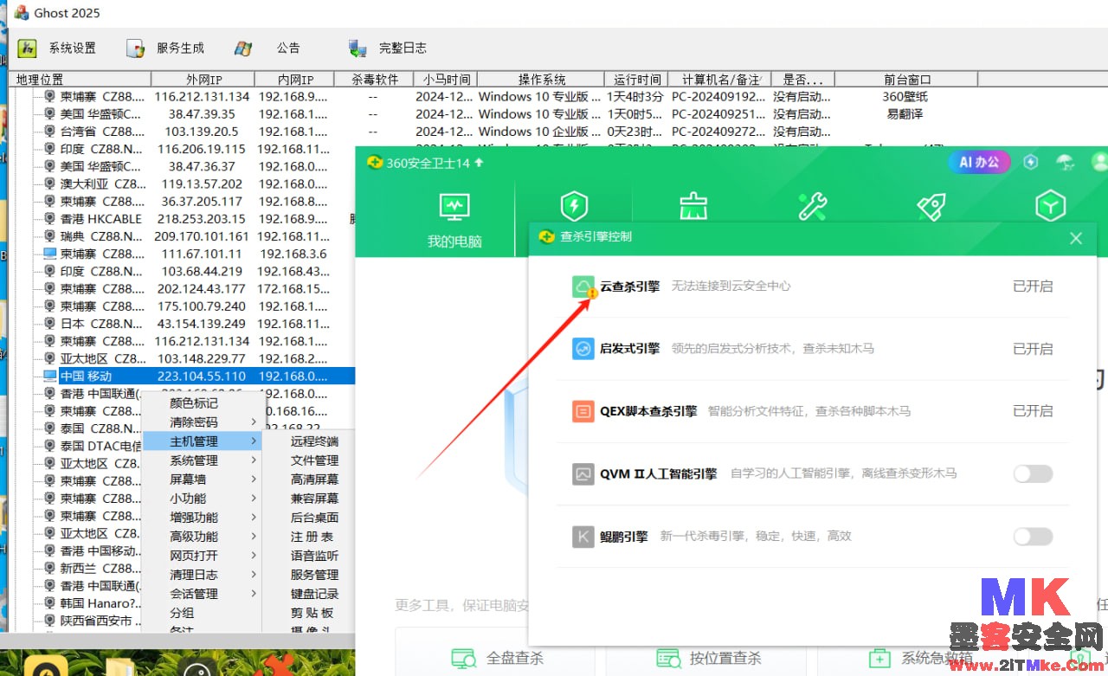This screenshot has width=1108, height=676.
Task: Click the 鲲鹏引擎 K icon
Action: point(583,536)
